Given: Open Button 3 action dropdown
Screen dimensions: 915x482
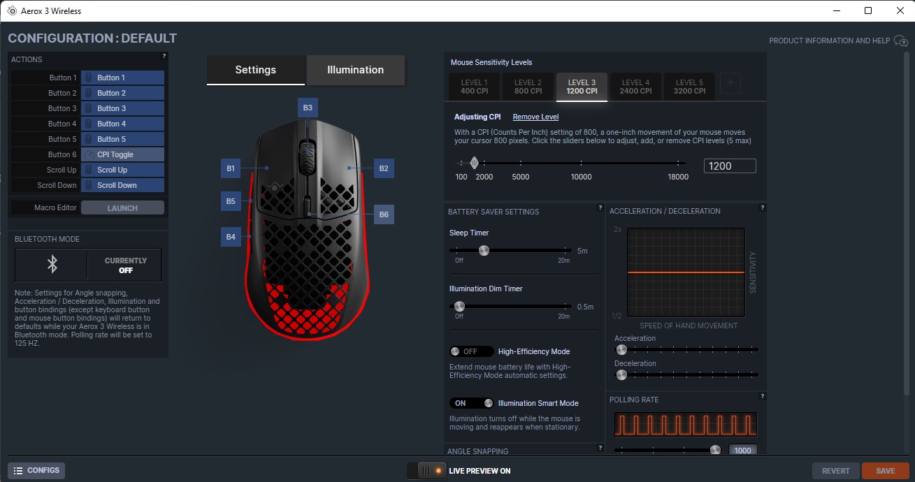Looking at the screenshot, I should pos(122,108).
